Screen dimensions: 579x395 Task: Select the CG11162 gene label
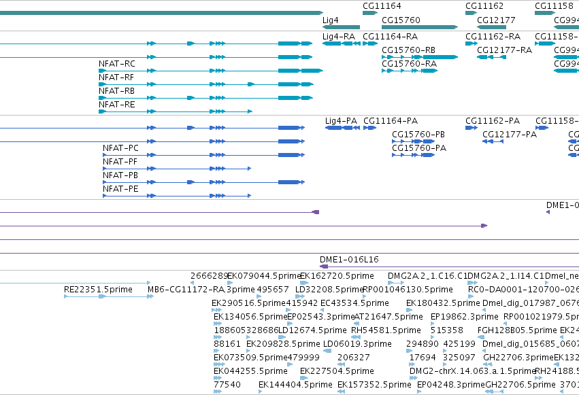tap(484, 6)
